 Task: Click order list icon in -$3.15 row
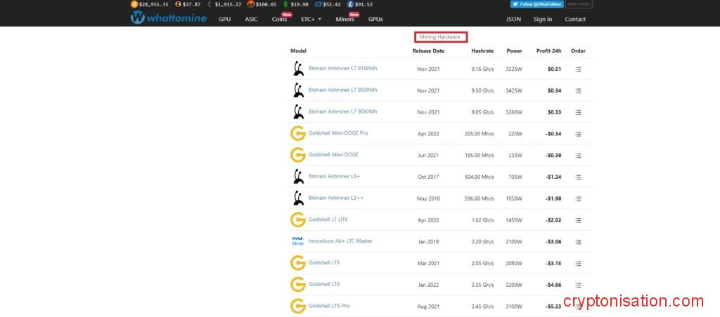(x=578, y=264)
